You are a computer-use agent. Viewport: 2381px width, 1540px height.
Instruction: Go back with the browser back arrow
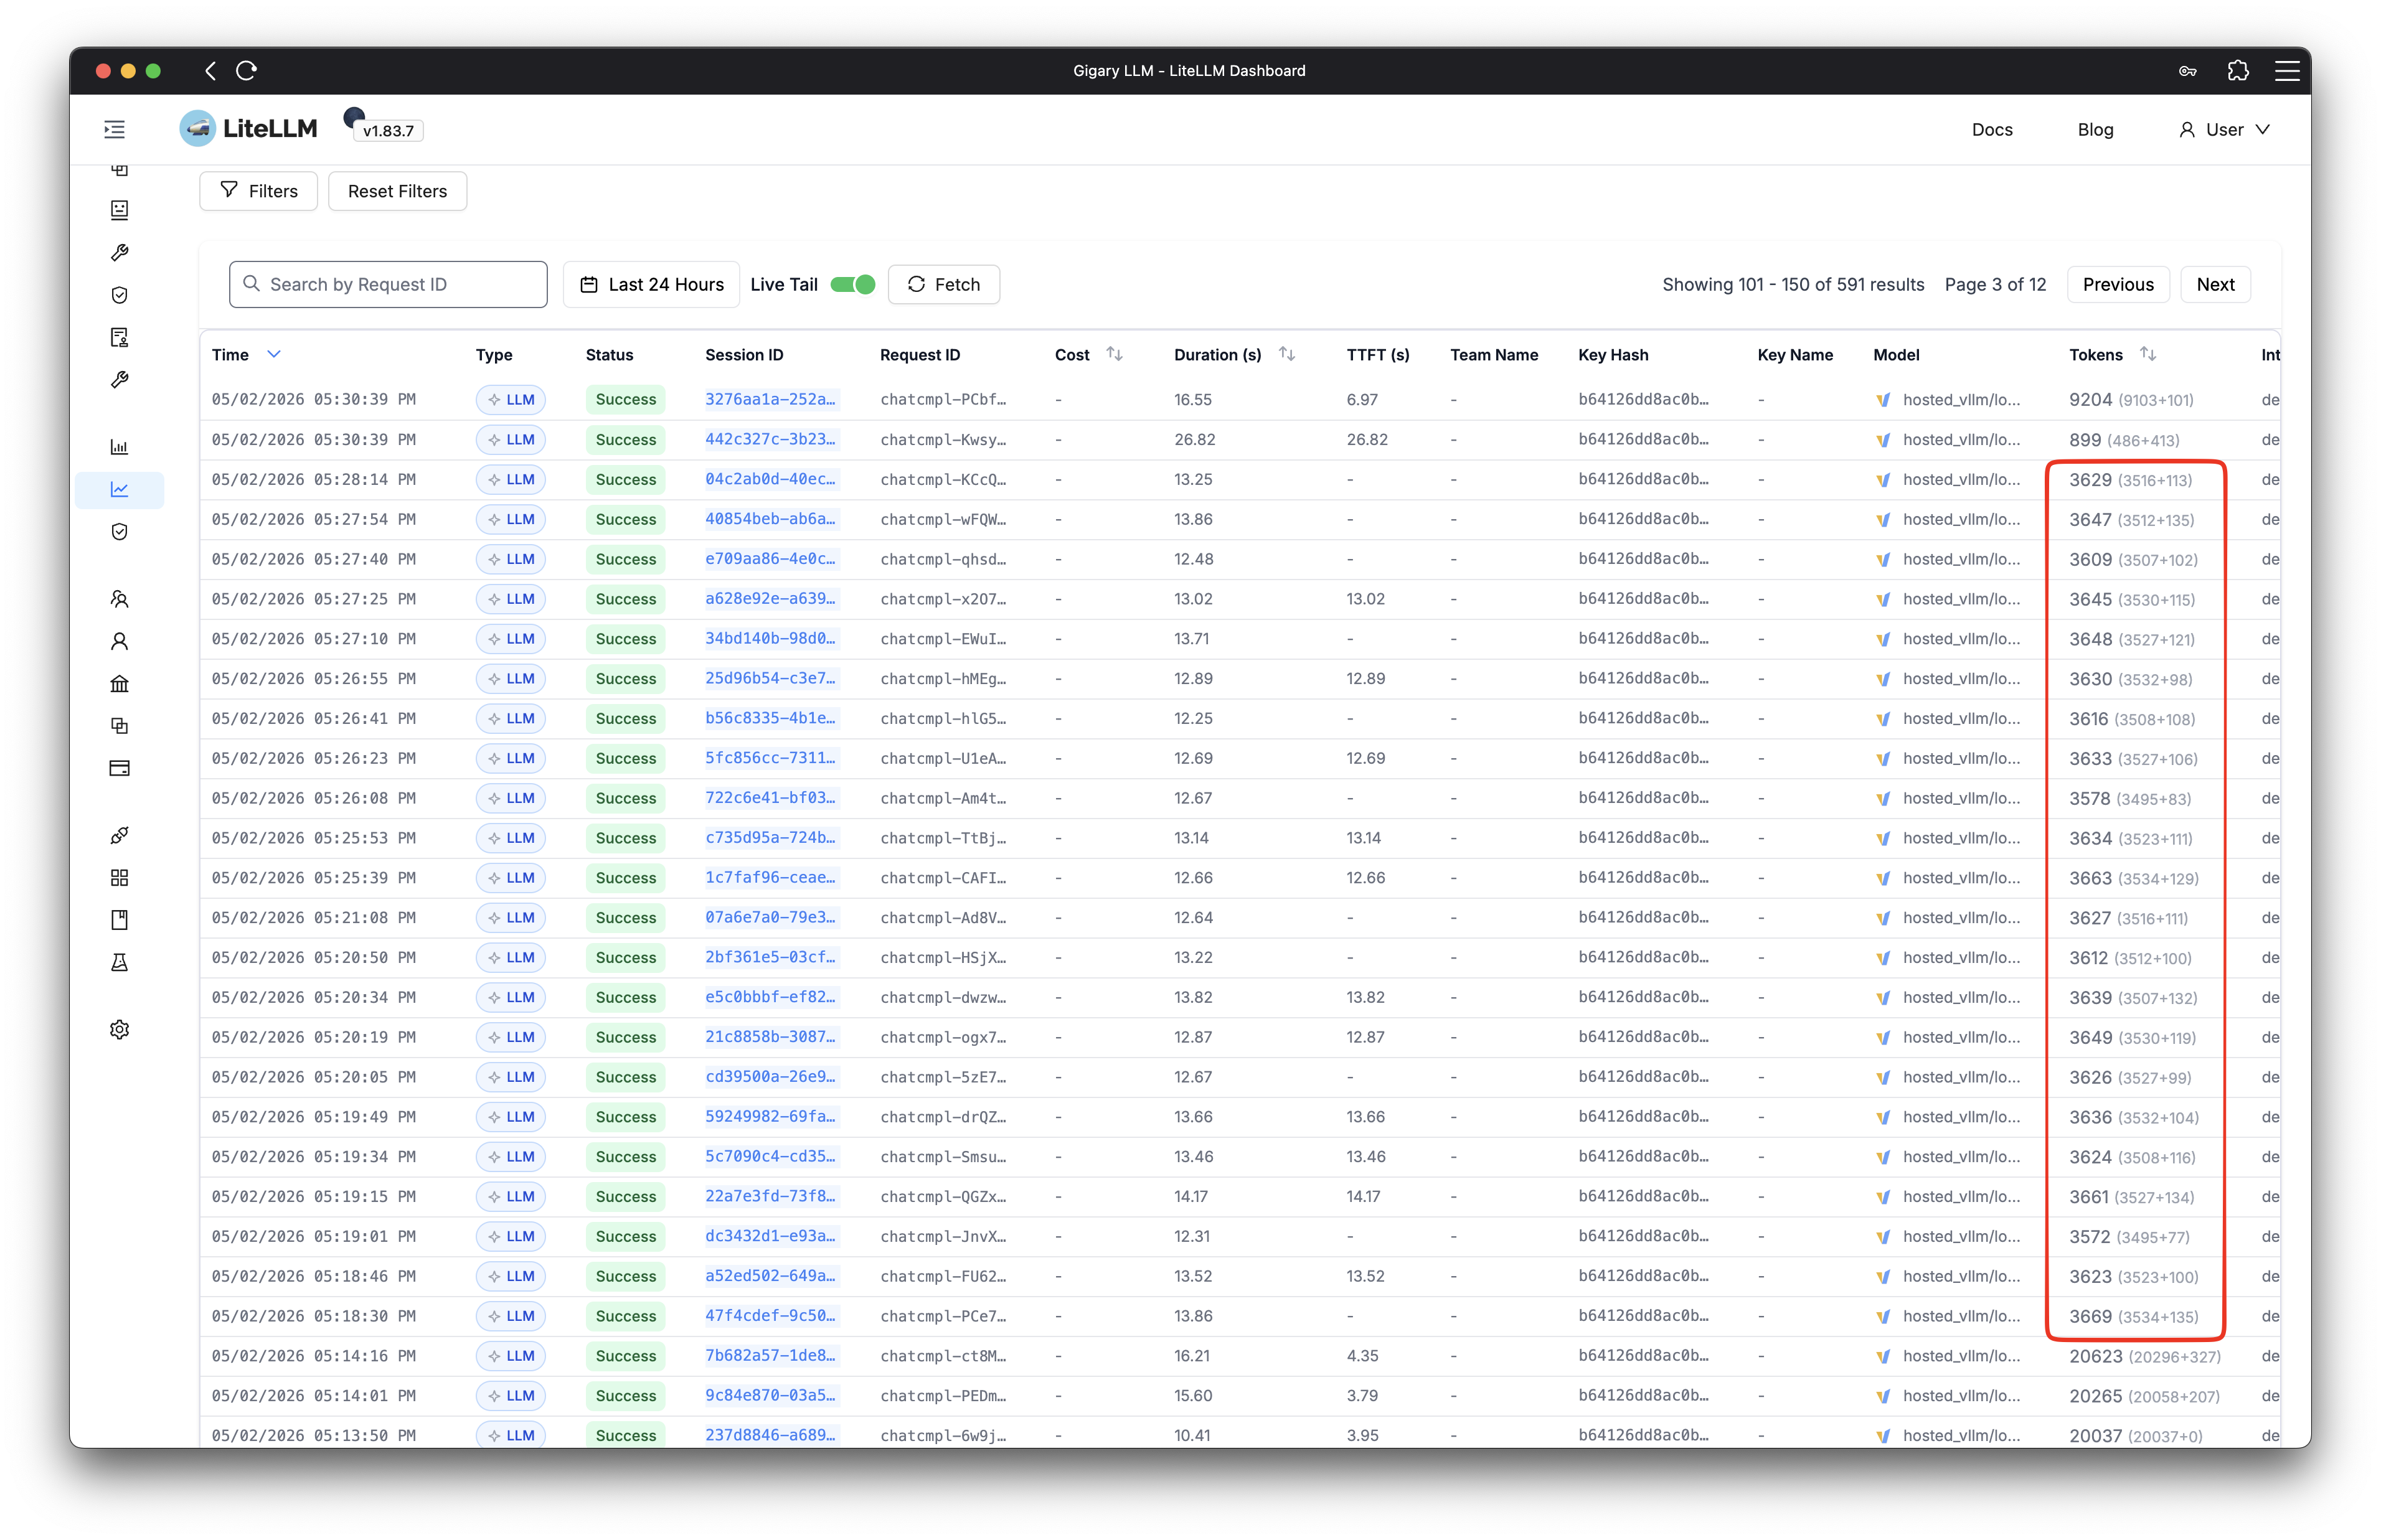point(210,70)
